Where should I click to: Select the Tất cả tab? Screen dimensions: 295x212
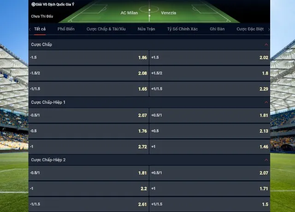click(40, 29)
